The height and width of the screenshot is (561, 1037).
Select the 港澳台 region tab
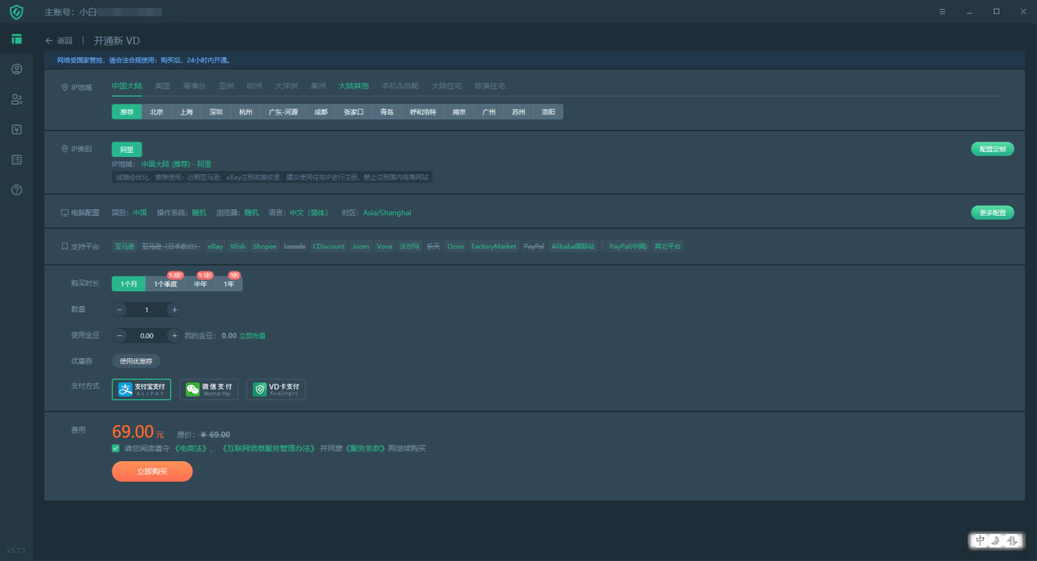pos(194,86)
